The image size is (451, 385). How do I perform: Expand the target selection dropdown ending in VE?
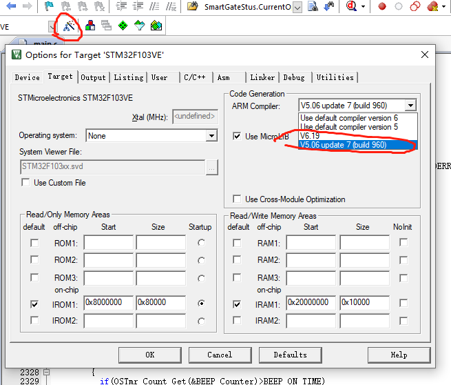pos(52,27)
